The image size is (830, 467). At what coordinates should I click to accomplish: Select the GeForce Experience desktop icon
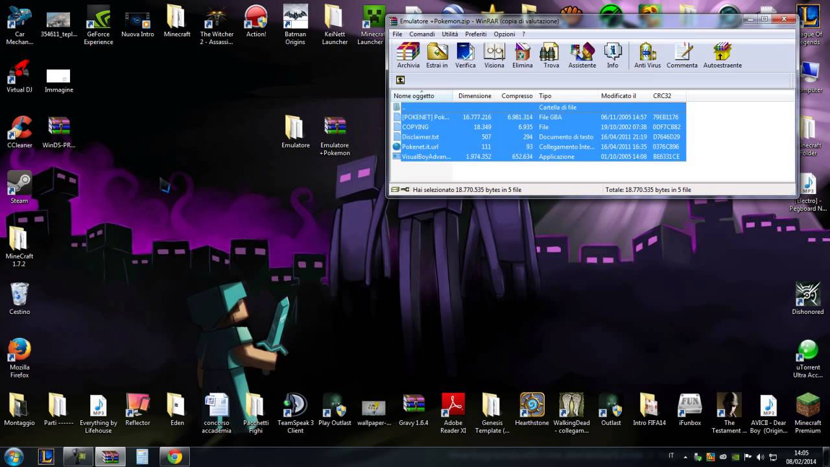tap(99, 25)
